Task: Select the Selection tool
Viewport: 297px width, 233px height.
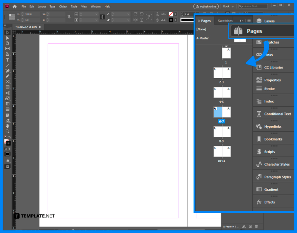Action: pyautogui.click(x=7, y=32)
